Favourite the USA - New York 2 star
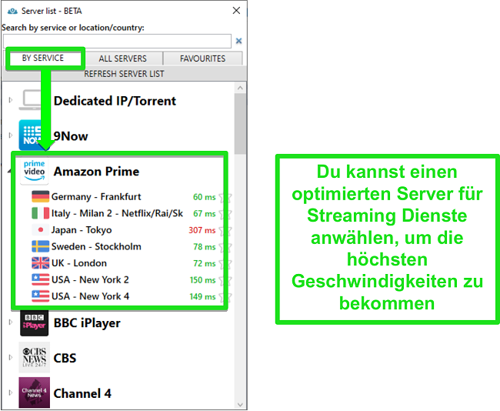Screen dimensions: 500x411 pyautogui.click(x=225, y=280)
